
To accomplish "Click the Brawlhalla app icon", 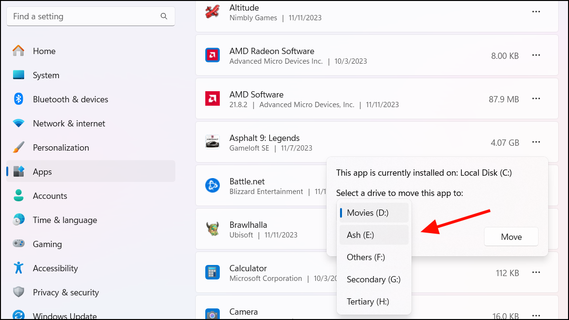I will (212, 229).
